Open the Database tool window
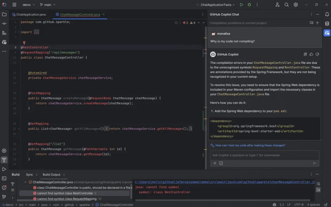331x207 pixels. pyautogui.click(x=327, y=23)
